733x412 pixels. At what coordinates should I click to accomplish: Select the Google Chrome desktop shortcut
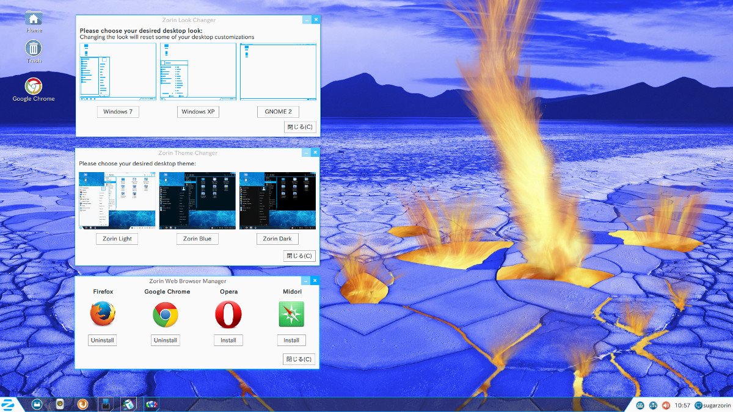point(34,90)
